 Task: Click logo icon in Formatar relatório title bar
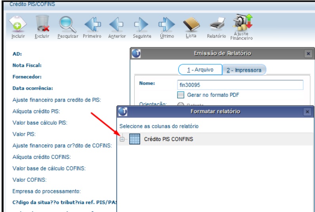123,112
